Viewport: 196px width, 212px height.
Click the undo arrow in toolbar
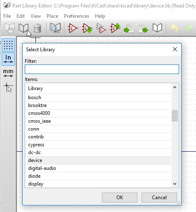tap(175, 28)
